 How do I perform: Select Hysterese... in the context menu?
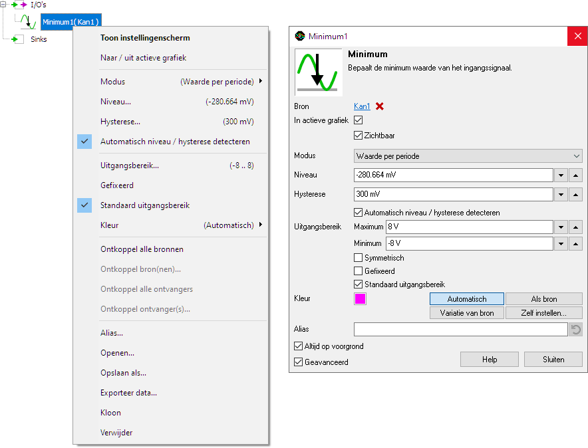point(171,122)
